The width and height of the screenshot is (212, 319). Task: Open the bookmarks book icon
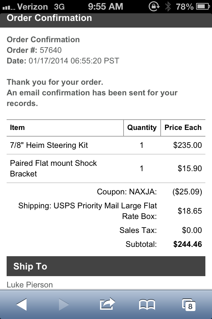(x=147, y=305)
